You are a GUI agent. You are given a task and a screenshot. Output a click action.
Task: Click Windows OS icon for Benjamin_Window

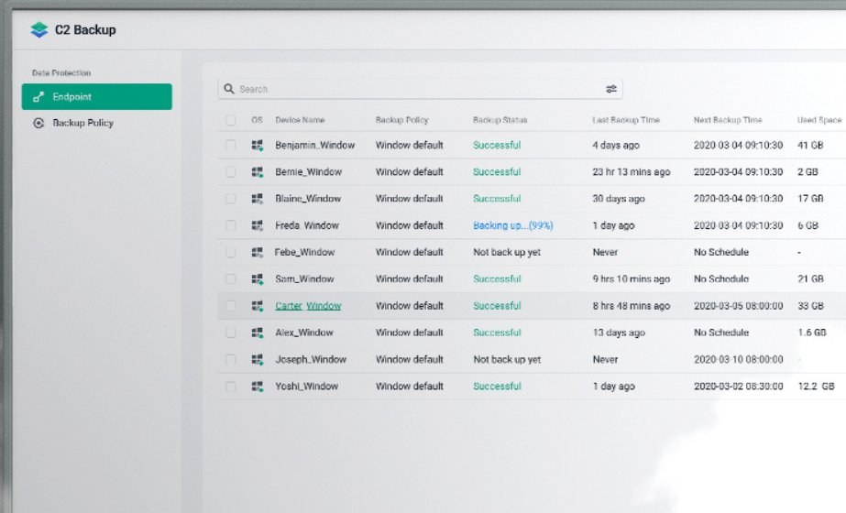pyautogui.click(x=258, y=145)
